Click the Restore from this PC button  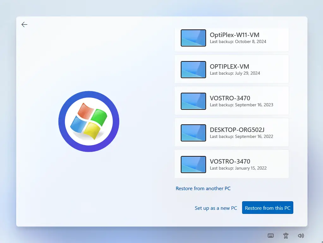(268, 208)
